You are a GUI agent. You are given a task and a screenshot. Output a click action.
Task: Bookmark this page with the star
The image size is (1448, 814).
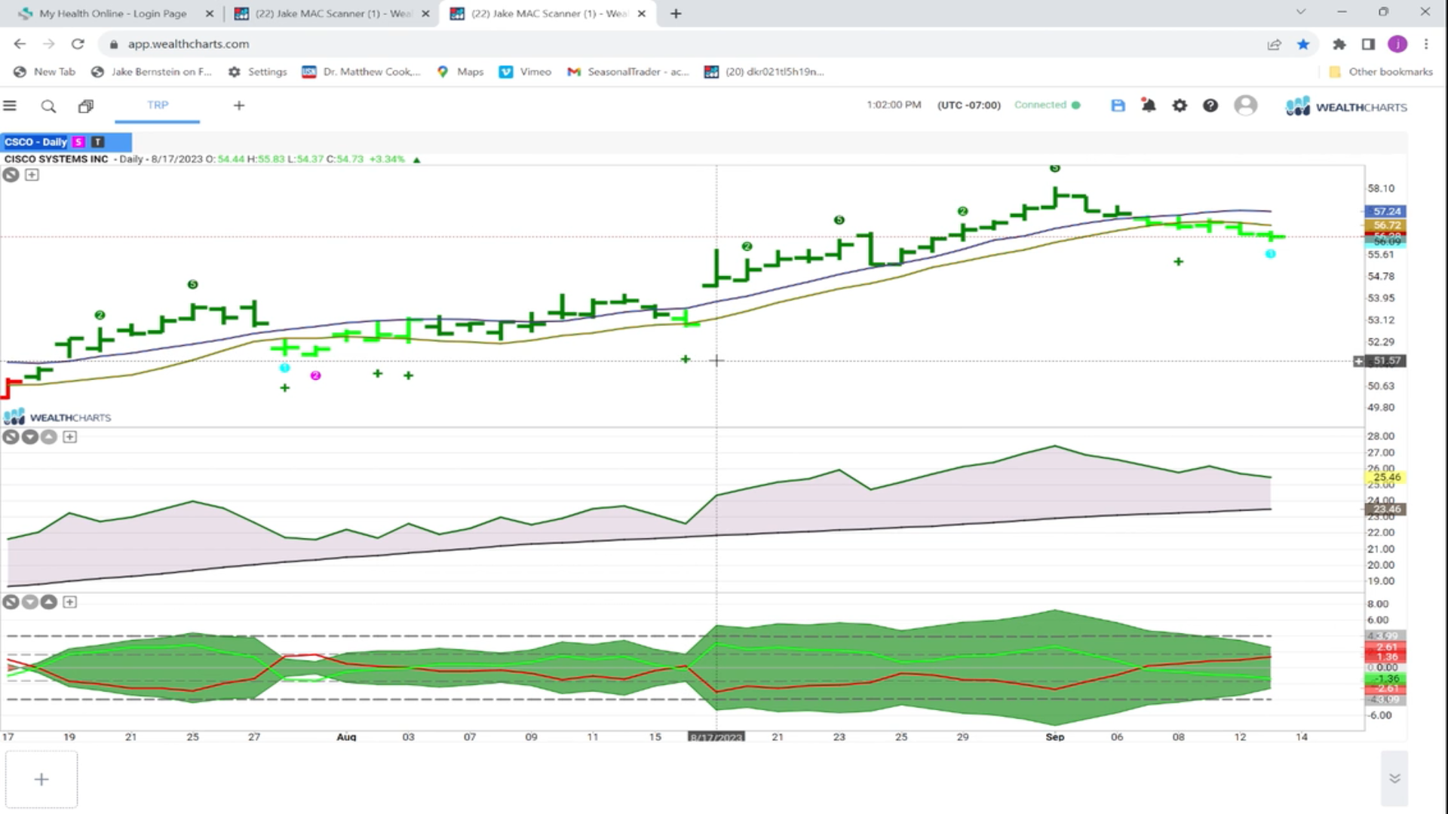[x=1303, y=44]
